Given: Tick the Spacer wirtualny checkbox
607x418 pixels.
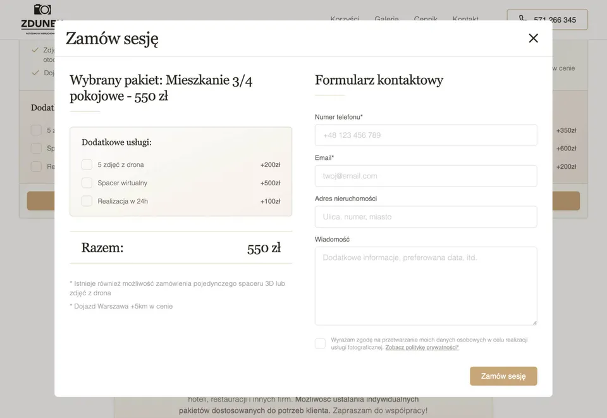Looking at the screenshot, I should pos(87,183).
